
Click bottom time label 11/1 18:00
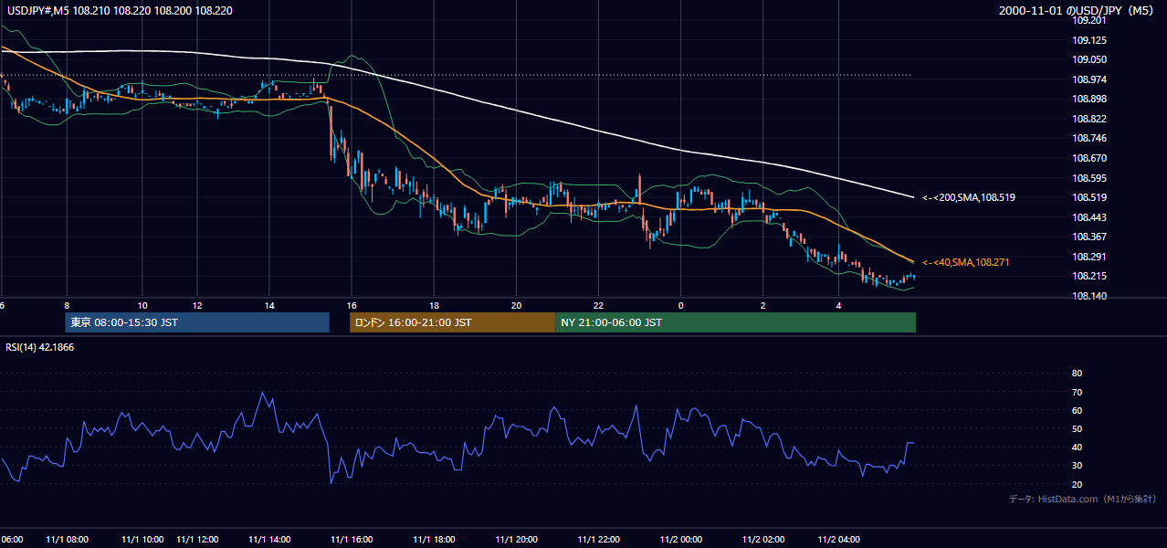(x=435, y=539)
